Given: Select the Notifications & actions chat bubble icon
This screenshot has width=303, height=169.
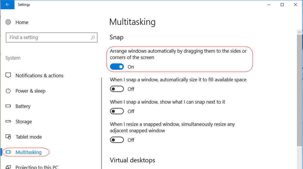Looking at the screenshot, I should pyautogui.click(x=8, y=75).
